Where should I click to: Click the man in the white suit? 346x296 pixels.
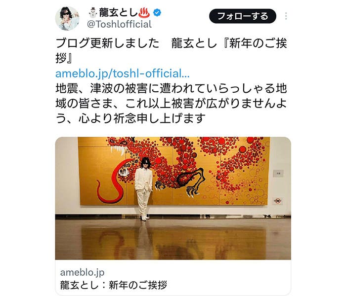point(143,189)
